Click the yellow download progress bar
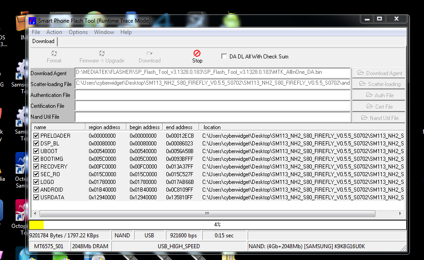The height and width of the screenshot is (260, 424). (x=36, y=225)
